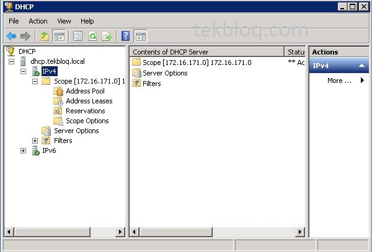Click the Contents of DHCP Server column header
The image size is (372, 252).
pos(207,52)
